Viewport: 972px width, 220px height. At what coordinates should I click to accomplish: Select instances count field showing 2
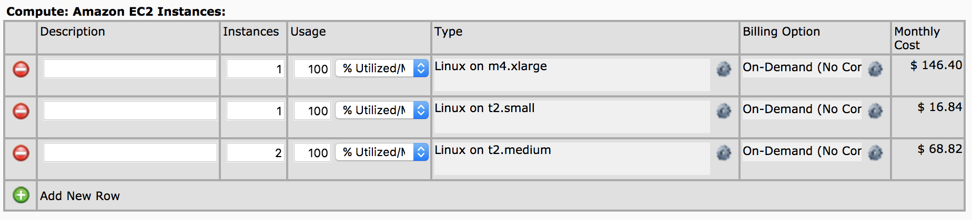[x=255, y=152]
